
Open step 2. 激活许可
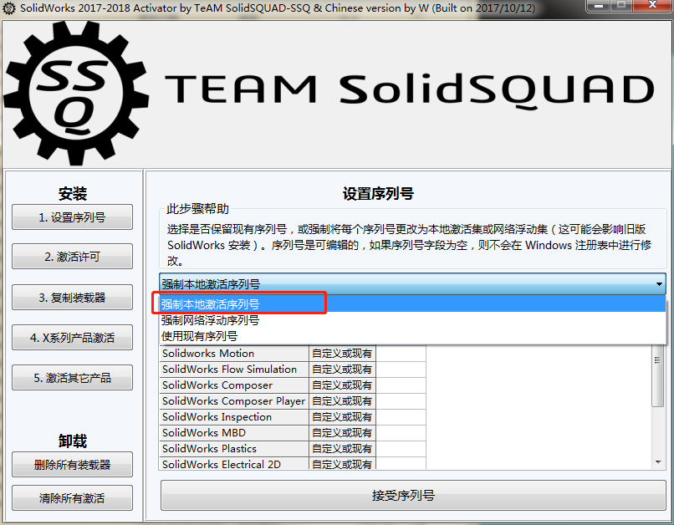coord(72,257)
